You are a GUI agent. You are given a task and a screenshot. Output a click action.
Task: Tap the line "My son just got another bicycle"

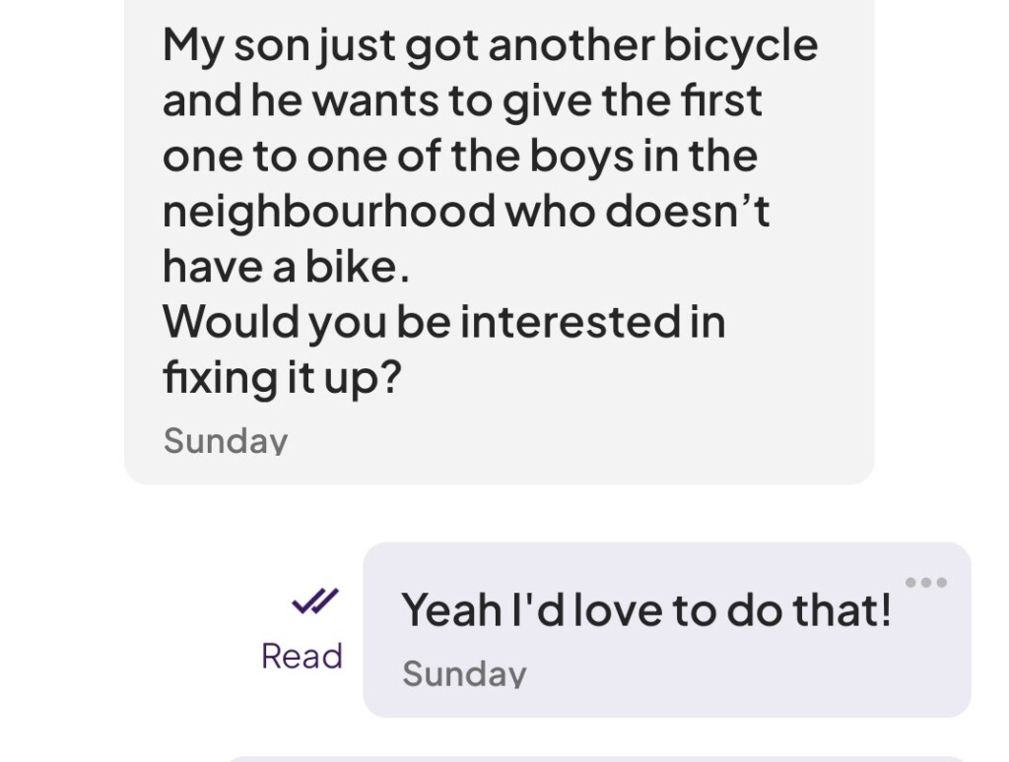(x=490, y=45)
